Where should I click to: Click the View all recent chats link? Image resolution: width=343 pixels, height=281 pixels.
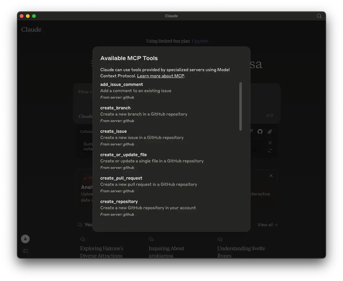tap(267, 225)
